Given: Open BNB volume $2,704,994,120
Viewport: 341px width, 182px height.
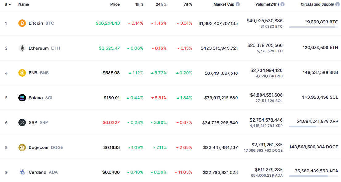Looking at the screenshot, I should pyautogui.click(x=266, y=70).
